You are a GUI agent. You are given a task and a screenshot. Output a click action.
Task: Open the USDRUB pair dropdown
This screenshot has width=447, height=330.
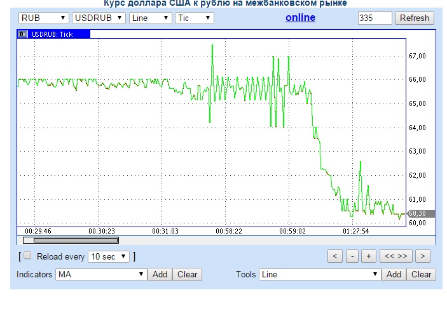coord(99,18)
